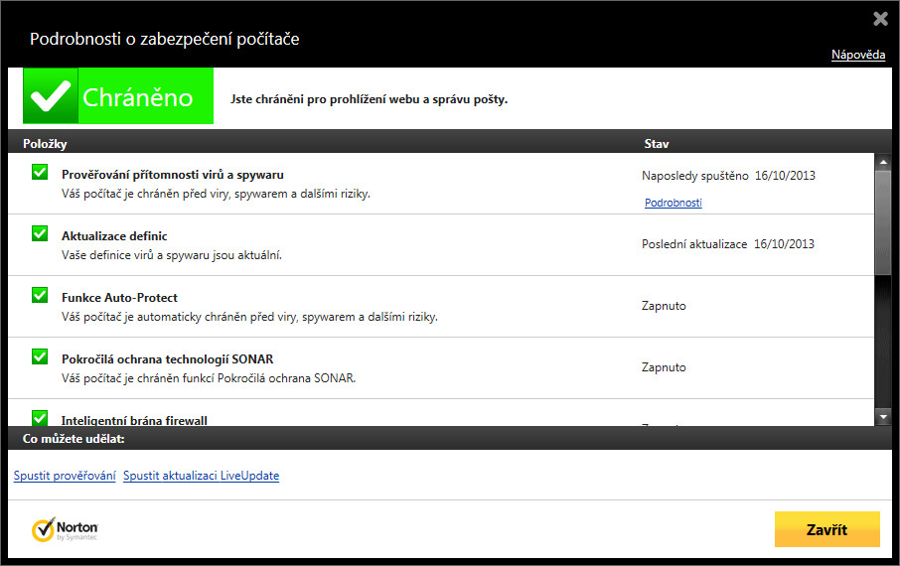
Task: Click the Jste chráněni message text
Action: [x=370, y=99]
